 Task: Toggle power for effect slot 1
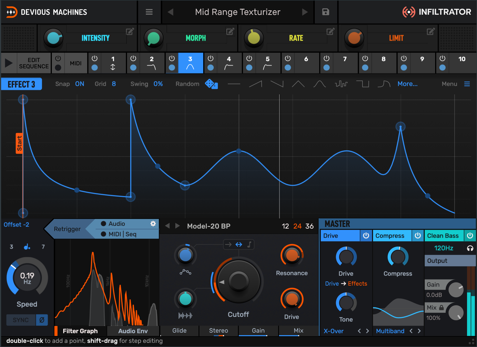pos(95,58)
